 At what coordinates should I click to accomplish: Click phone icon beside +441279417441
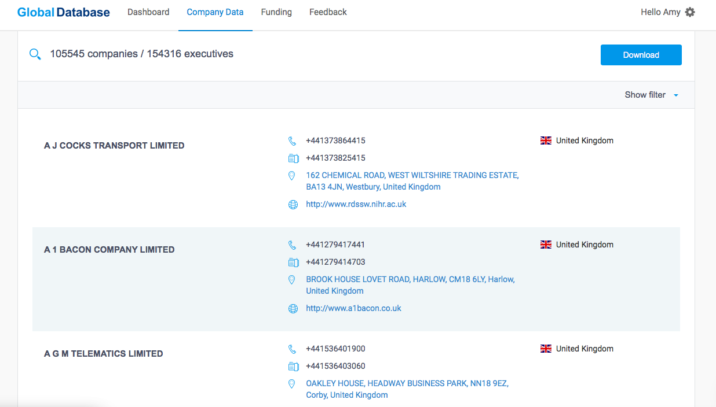[293, 245]
